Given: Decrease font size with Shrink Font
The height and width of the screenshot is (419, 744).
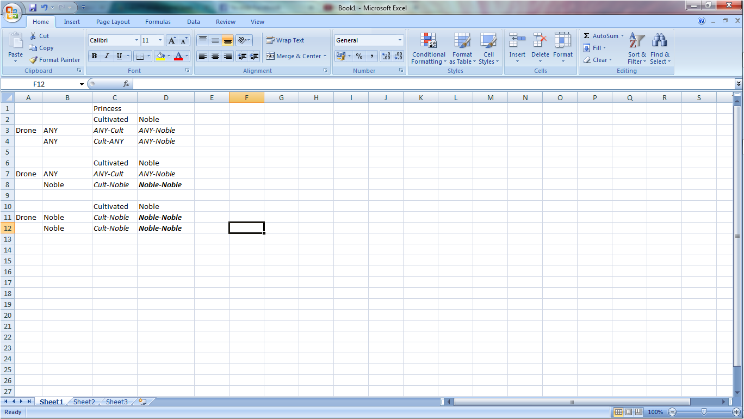Looking at the screenshot, I should [x=184, y=40].
